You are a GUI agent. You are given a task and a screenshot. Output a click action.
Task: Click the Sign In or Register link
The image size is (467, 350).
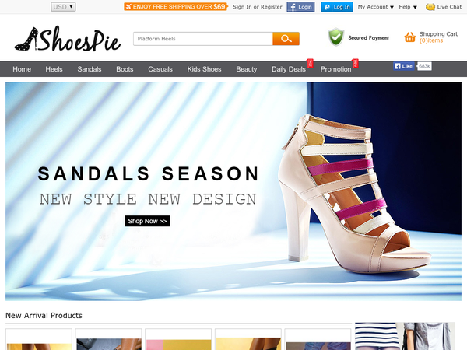(x=258, y=7)
